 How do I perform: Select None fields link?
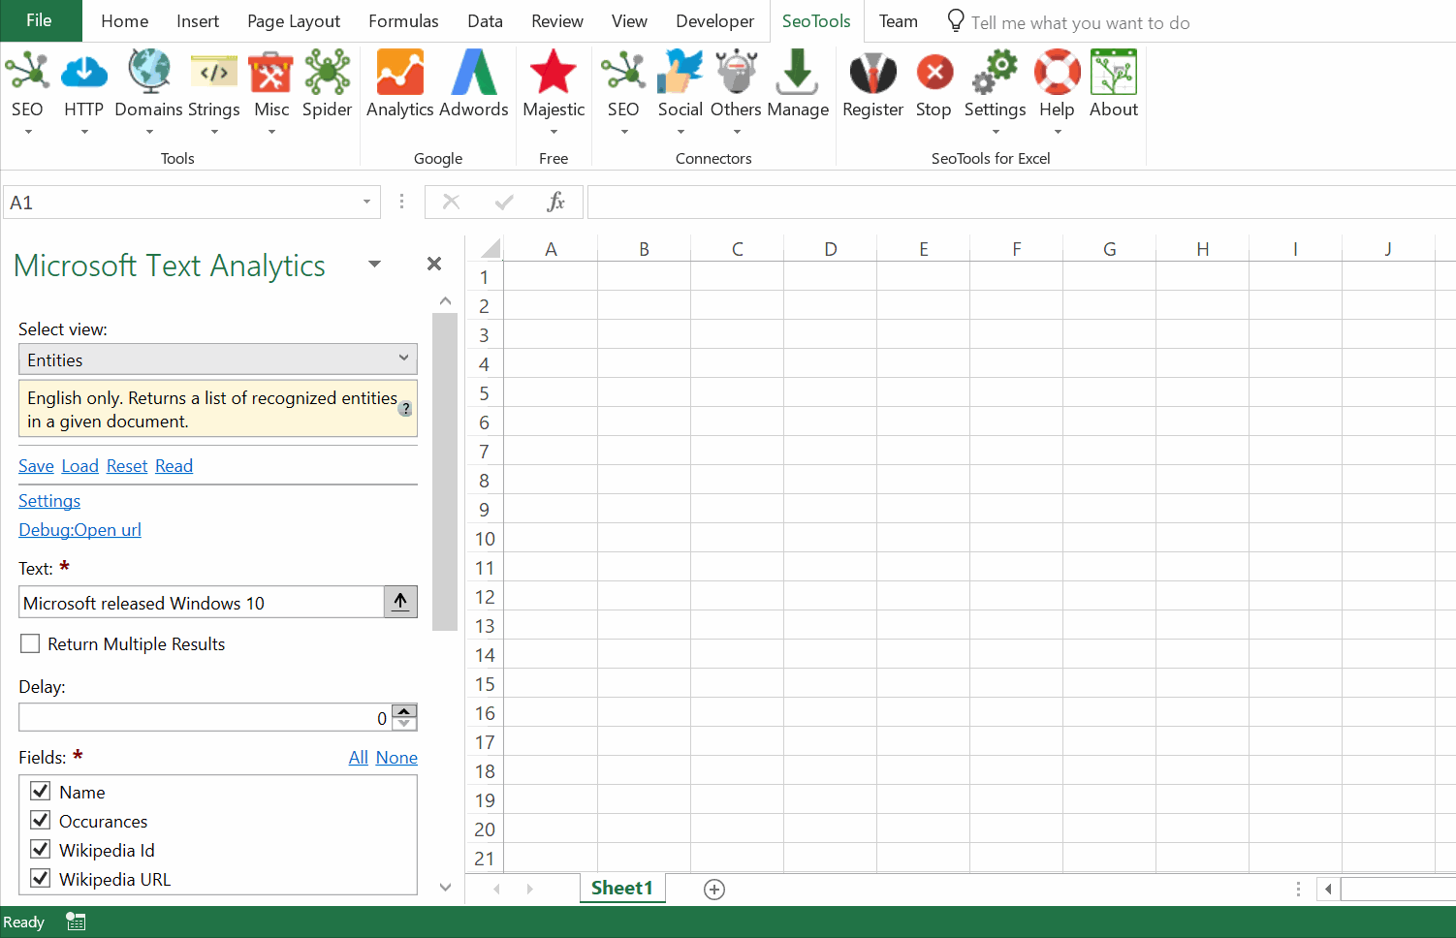[x=396, y=758]
